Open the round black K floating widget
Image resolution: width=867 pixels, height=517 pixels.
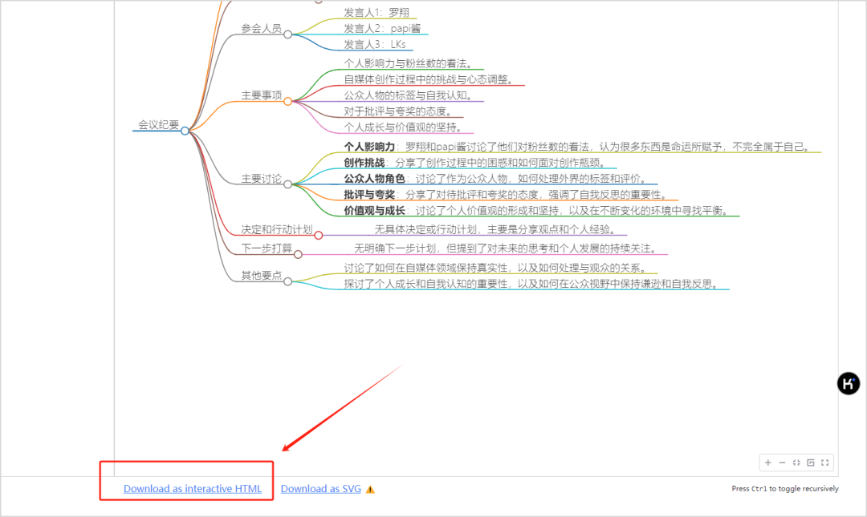pos(849,383)
